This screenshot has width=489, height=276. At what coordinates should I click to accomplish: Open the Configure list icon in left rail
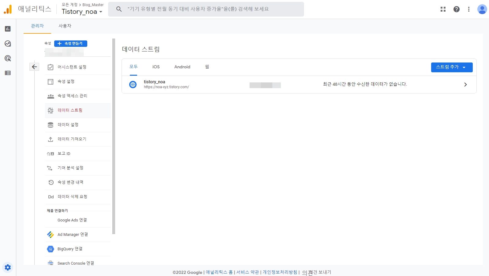click(x=8, y=73)
